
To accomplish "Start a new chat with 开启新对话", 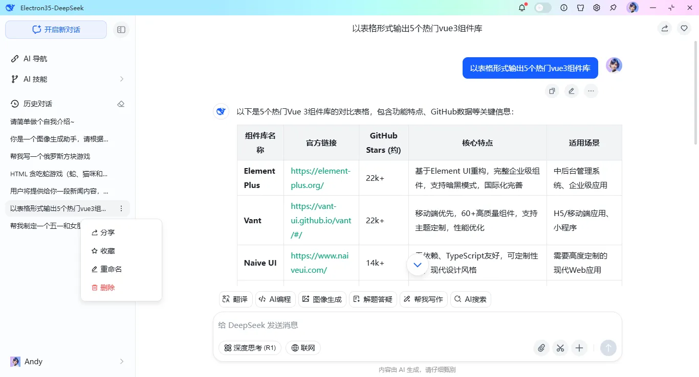I will (56, 30).
